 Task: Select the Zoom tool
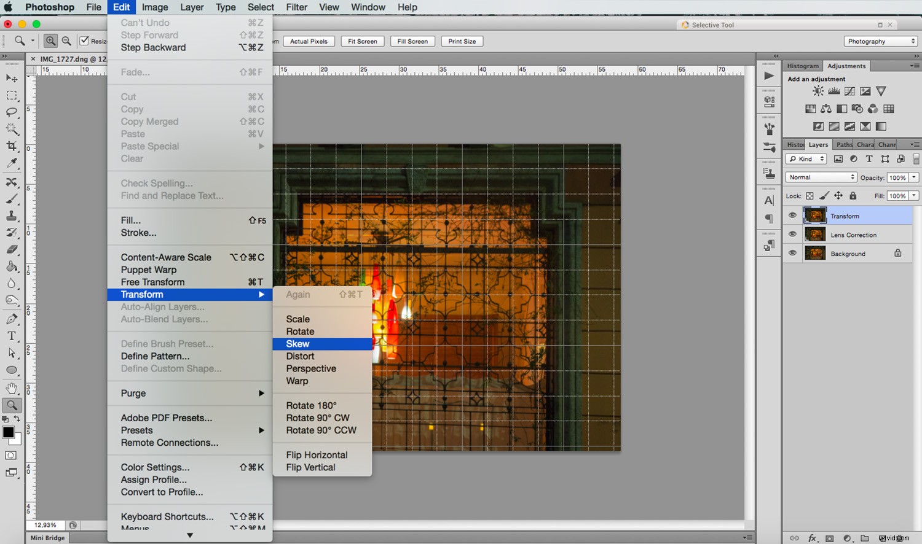12,405
